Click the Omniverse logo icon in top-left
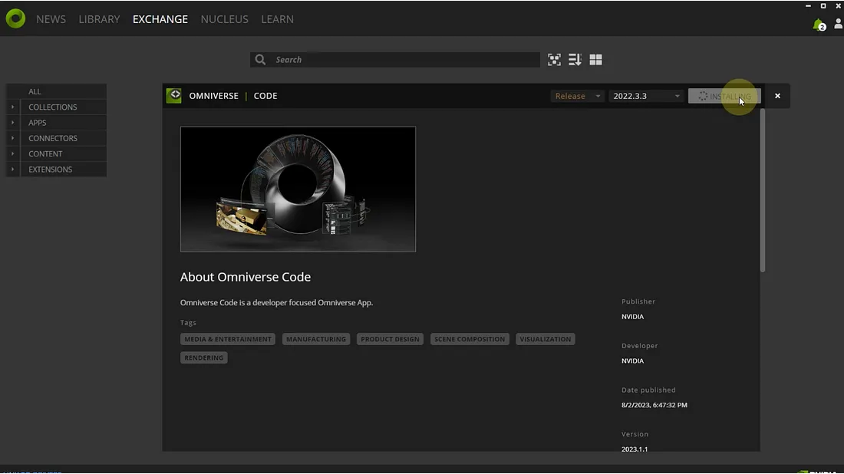 [x=15, y=19]
